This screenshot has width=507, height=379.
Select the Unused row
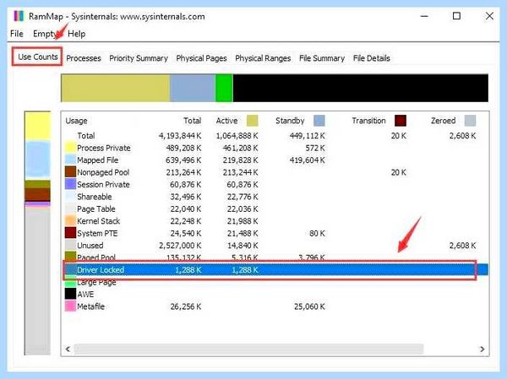click(x=275, y=246)
